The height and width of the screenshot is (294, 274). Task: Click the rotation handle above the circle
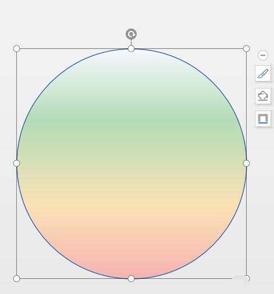(x=131, y=34)
